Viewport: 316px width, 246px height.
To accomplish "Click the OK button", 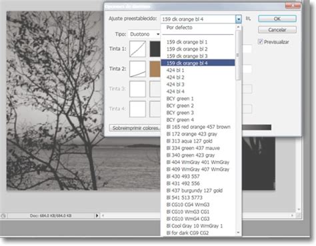I will pyautogui.click(x=277, y=19).
